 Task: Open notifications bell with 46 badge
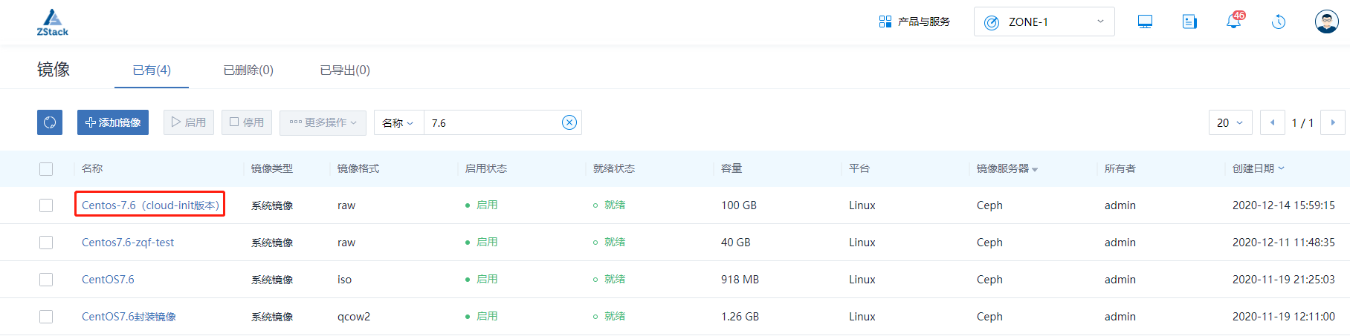pyautogui.click(x=1234, y=21)
